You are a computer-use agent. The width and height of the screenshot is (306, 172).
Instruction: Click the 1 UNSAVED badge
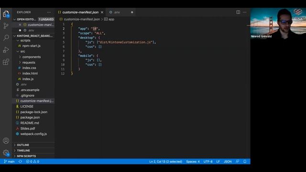pos(46,19)
